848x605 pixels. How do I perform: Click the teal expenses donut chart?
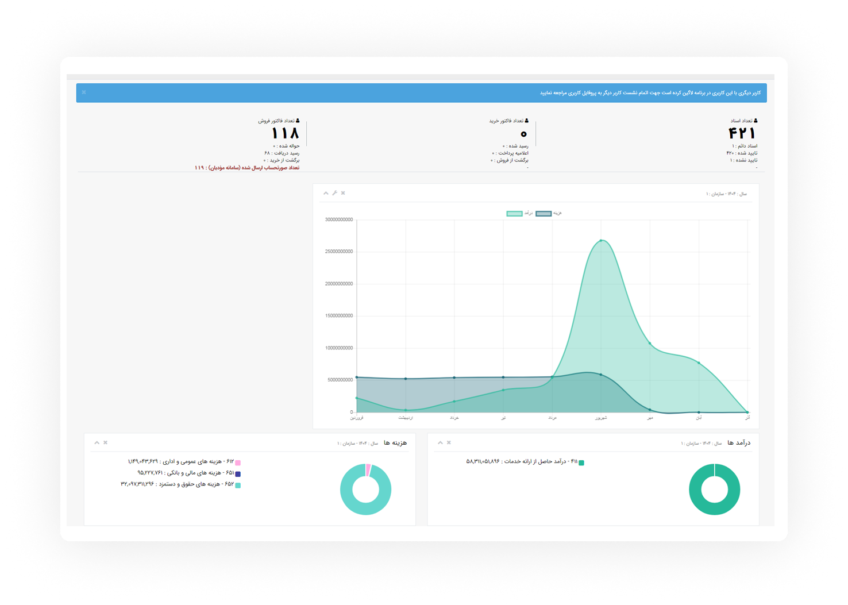pos(365,504)
